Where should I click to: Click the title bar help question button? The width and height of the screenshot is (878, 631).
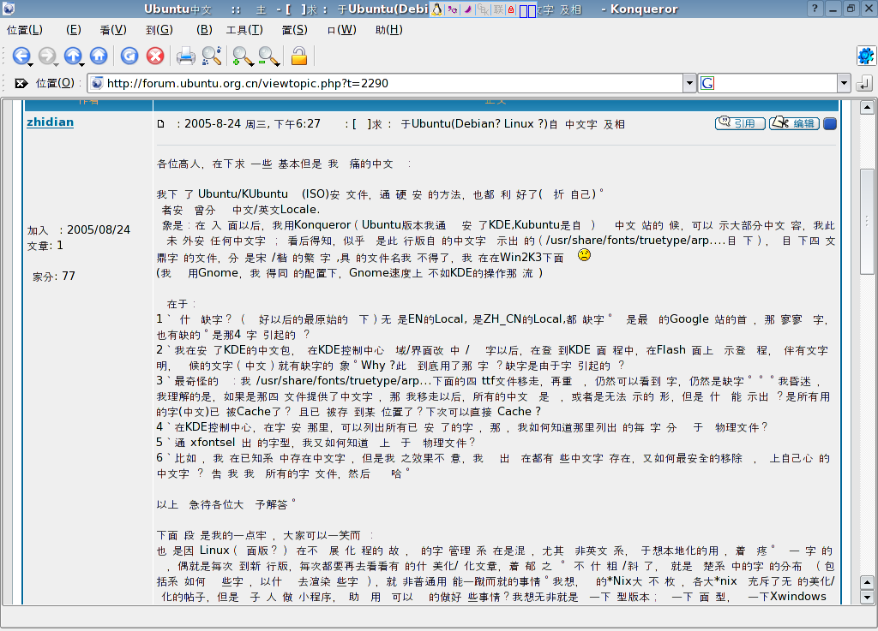coord(815,9)
